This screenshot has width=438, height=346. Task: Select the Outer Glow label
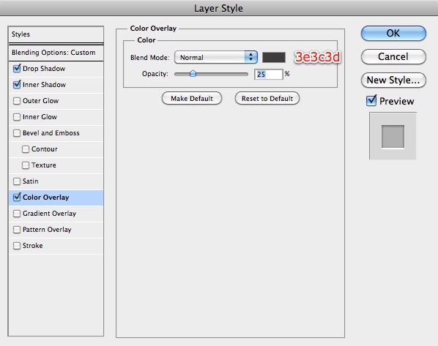pyautogui.click(x=40, y=101)
